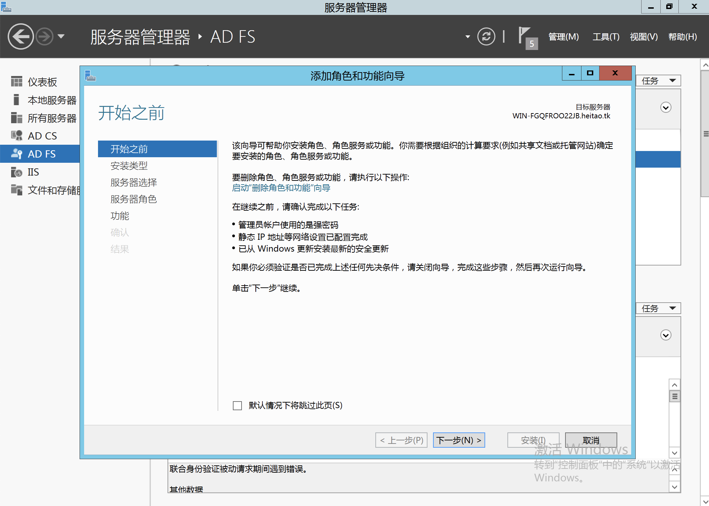
Task: Select 本地服务器 icon in sidebar
Action: 16,100
